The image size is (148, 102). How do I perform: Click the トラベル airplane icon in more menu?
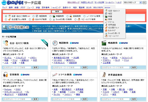[106, 22]
